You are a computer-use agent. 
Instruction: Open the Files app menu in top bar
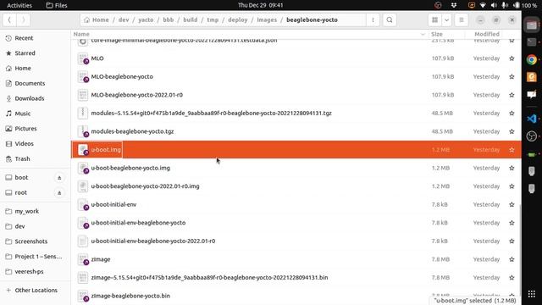point(57,5)
